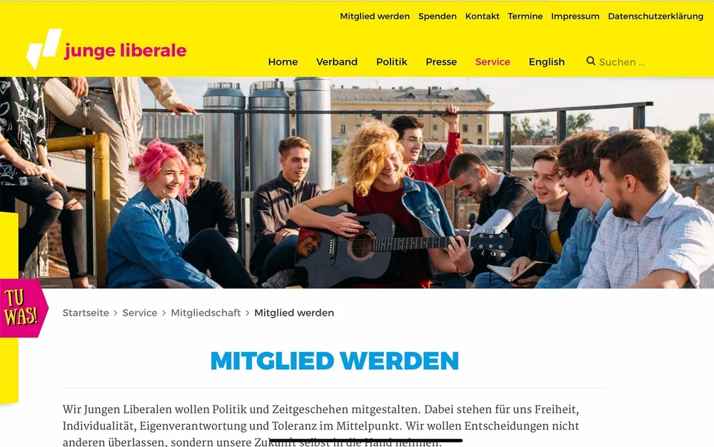
Task: Click the search magnifier icon
Action: tap(590, 61)
